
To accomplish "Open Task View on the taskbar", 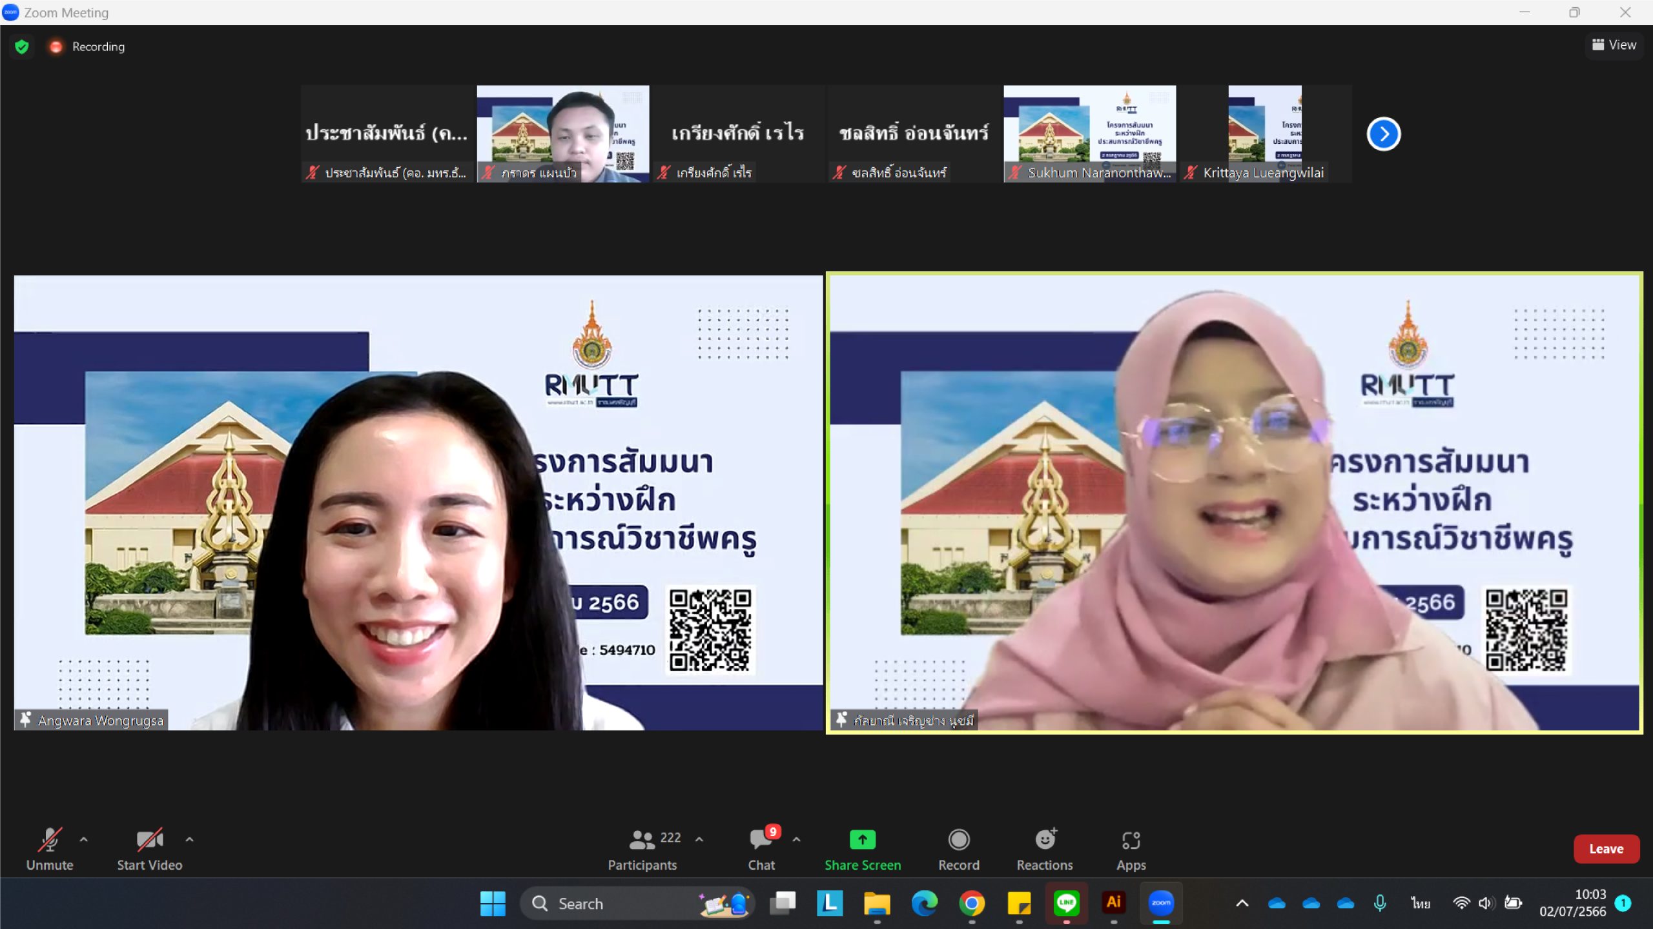I will [x=783, y=903].
